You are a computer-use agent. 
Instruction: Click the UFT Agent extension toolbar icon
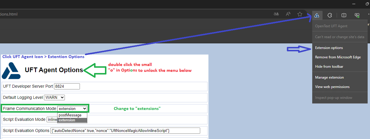tap(317, 15)
